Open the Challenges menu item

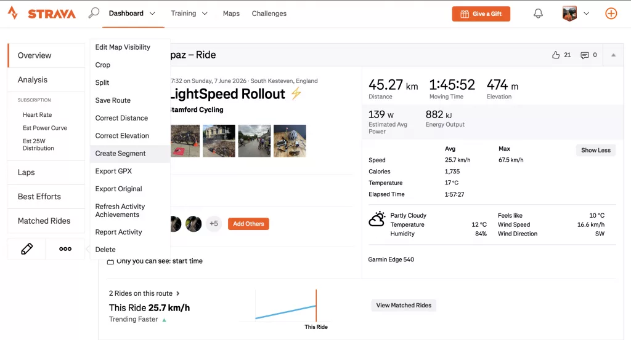[x=269, y=14]
